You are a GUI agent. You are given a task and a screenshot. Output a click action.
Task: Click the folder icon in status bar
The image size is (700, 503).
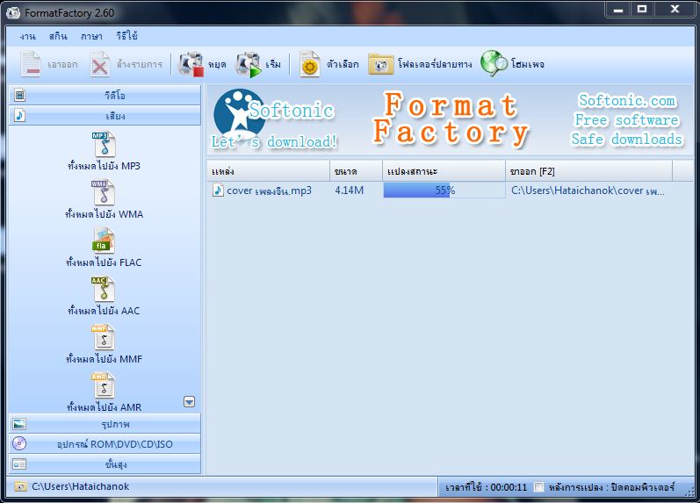(20, 486)
